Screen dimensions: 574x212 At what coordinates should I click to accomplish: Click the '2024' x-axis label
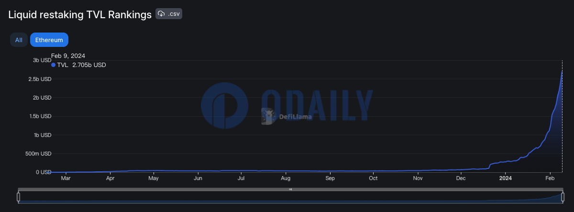(x=506, y=179)
